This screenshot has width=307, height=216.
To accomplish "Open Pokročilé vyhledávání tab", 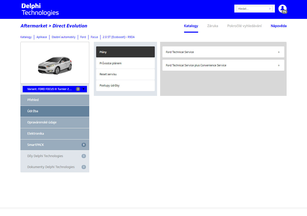I will [x=245, y=26].
